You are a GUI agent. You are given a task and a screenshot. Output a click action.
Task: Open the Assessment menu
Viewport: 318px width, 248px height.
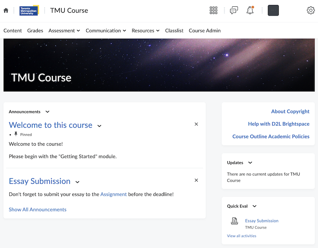(x=64, y=31)
